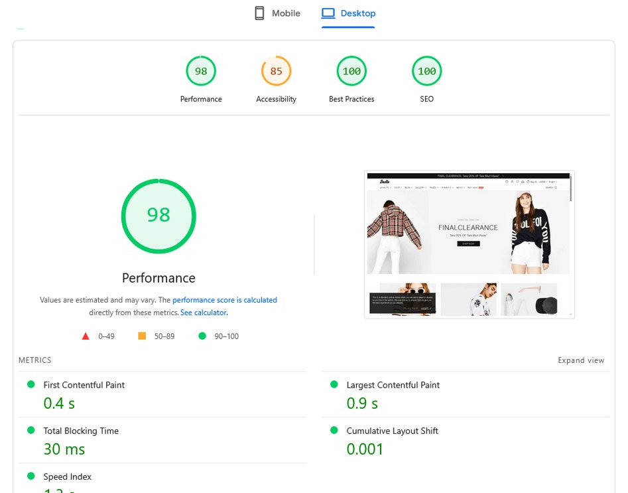Click the First Contentful Paint metric label
Screen dimensions: 628x493
84,386
